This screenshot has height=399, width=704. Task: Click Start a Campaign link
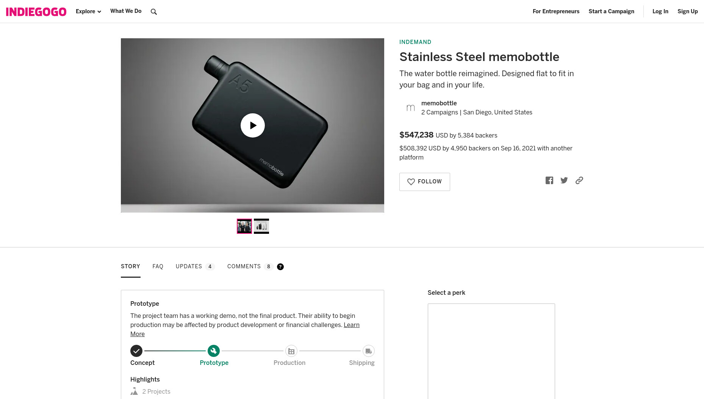611,11
